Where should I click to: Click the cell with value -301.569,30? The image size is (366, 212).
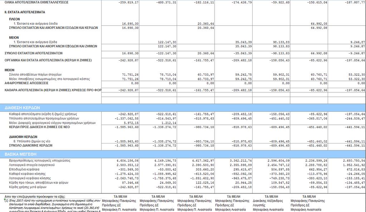click(x=128, y=170)
